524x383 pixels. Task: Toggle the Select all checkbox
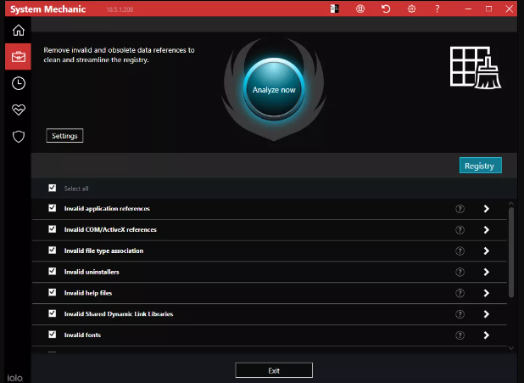point(52,188)
